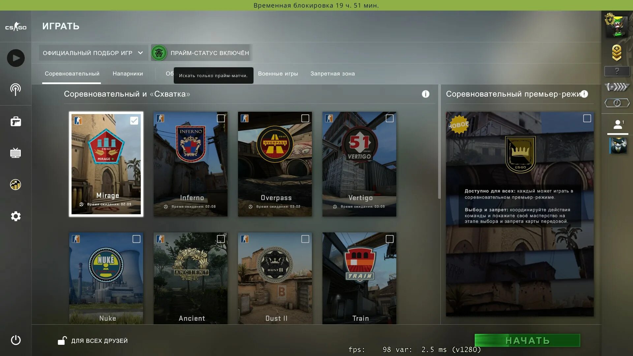Show info for Premier competitive mode
Screen dimensions: 633x356
coord(584,94)
